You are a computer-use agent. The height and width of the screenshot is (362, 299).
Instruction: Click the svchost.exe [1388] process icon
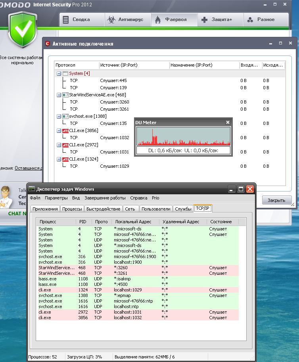click(65, 116)
